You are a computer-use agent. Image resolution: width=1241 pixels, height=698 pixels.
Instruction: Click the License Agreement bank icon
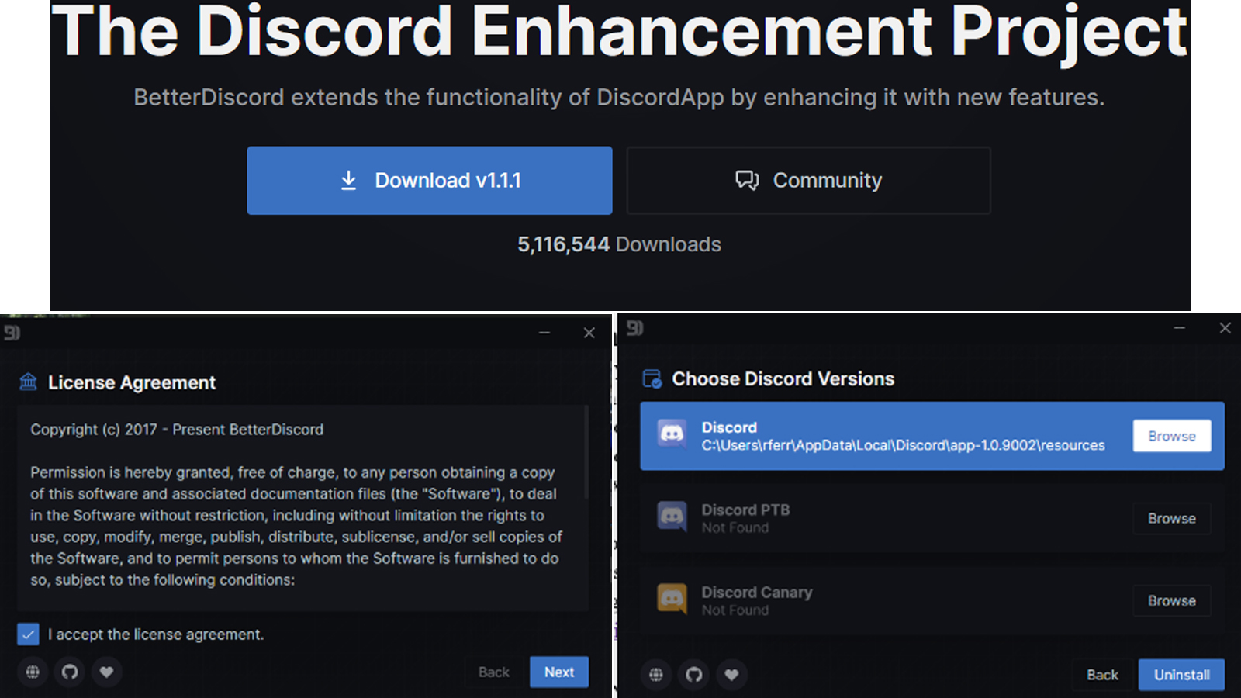click(x=29, y=382)
